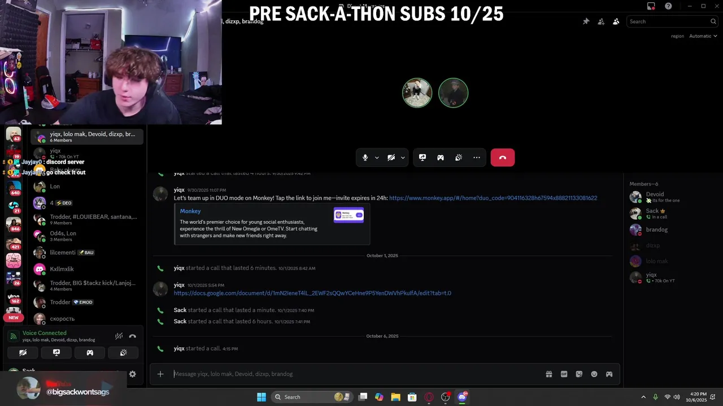
Task: Open DM with Trodder EMOD
Action: pyautogui.click(x=87, y=302)
